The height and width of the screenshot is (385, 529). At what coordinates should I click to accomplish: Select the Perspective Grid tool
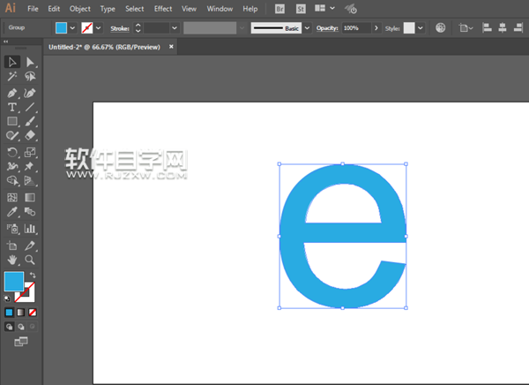[30, 180]
